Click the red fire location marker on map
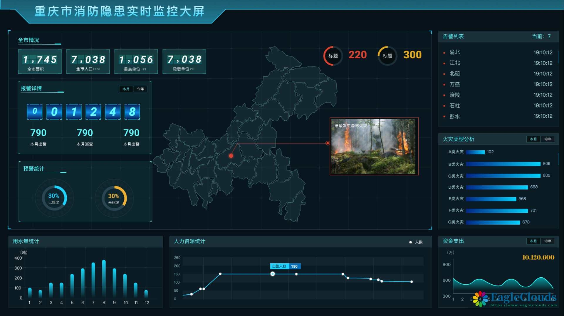The height and width of the screenshot is (316, 564). [231, 156]
